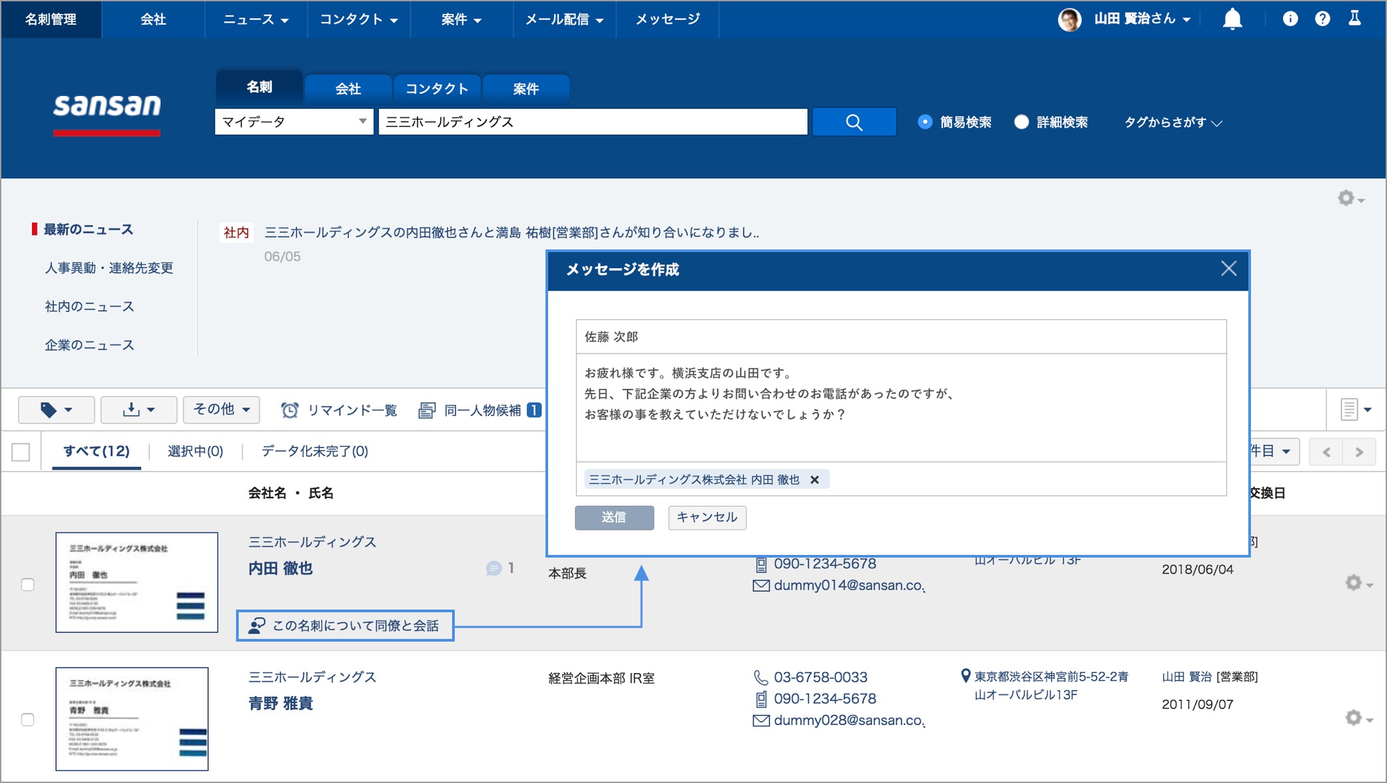Open the 内田 徹也 name link

pos(281,568)
